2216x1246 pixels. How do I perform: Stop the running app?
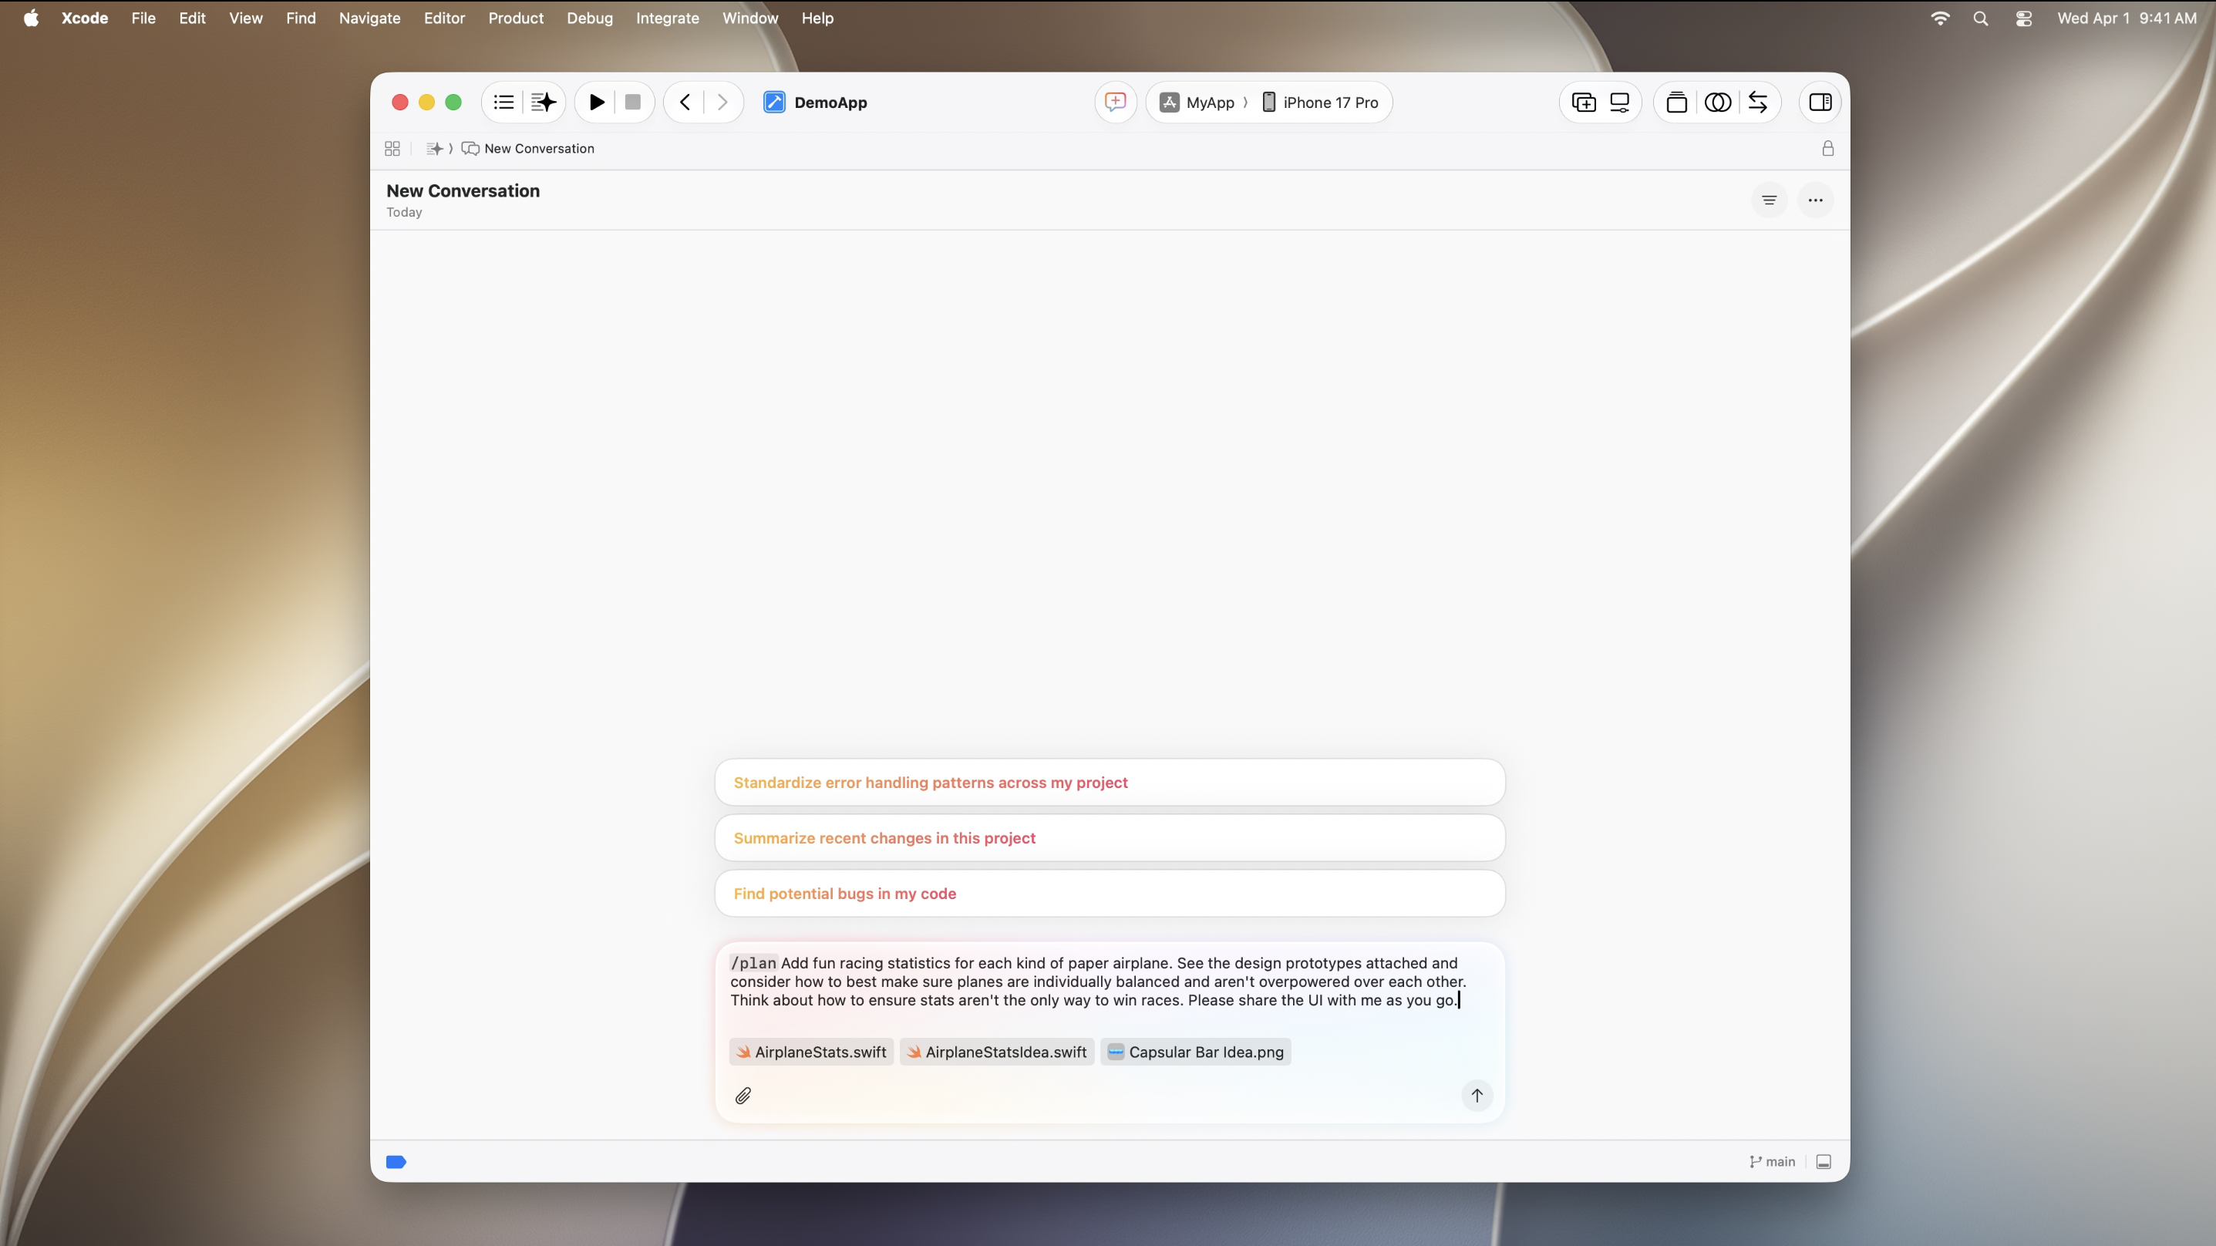point(633,103)
